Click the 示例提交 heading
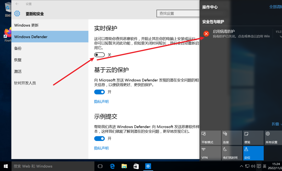Image resolution: width=282 pixels, height=171 pixels. pos(105,116)
